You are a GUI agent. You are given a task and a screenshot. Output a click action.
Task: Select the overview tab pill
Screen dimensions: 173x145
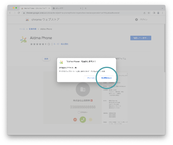coord(46,59)
